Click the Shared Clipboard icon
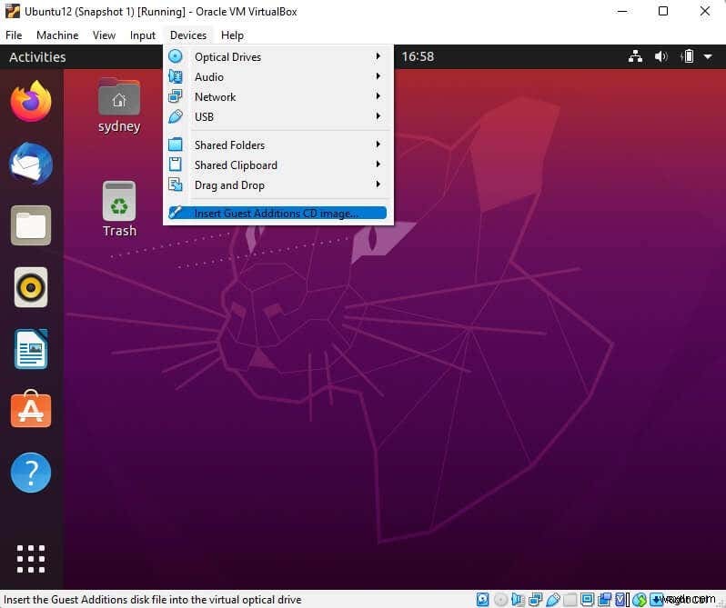Image resolution: width=726 pixels, height=608 pixels. tap(176, 164)
